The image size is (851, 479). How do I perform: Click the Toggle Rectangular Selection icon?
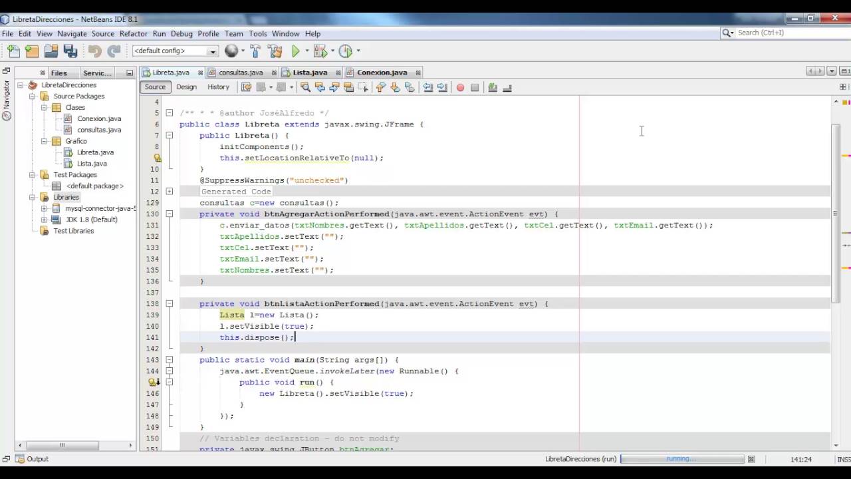coord(364,87)
